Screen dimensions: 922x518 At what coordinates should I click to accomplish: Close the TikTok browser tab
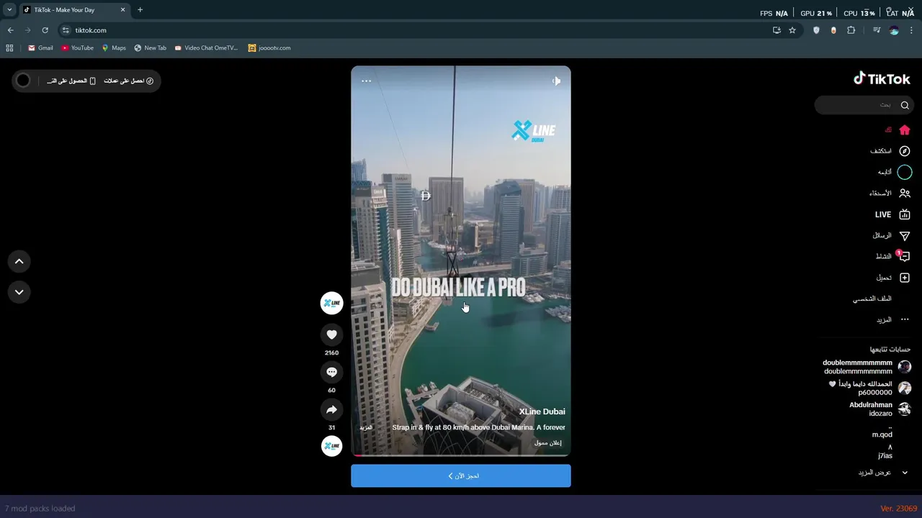pyautogui.click(x=122, y=10)
